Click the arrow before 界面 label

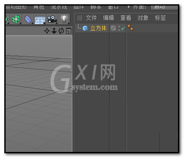[129, 7]
